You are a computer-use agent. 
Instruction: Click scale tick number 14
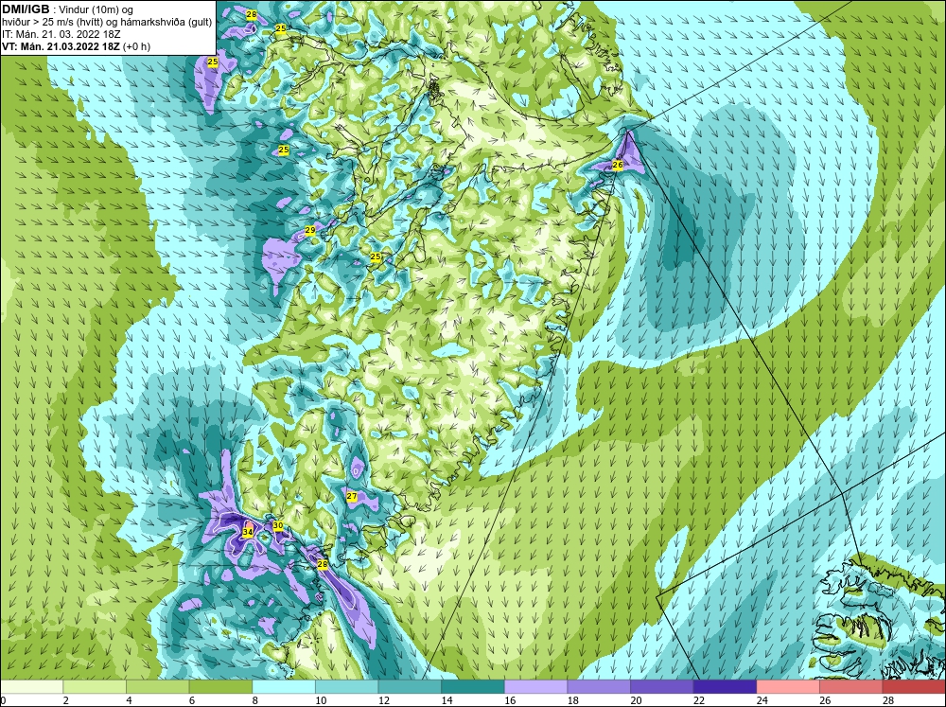coord(447,700)
